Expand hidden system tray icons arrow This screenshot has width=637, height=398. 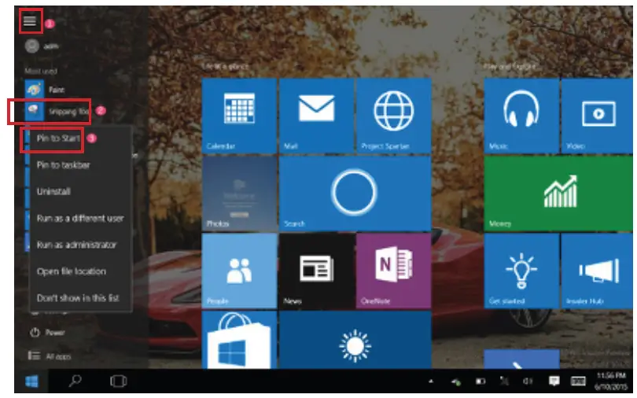[431, 381]
